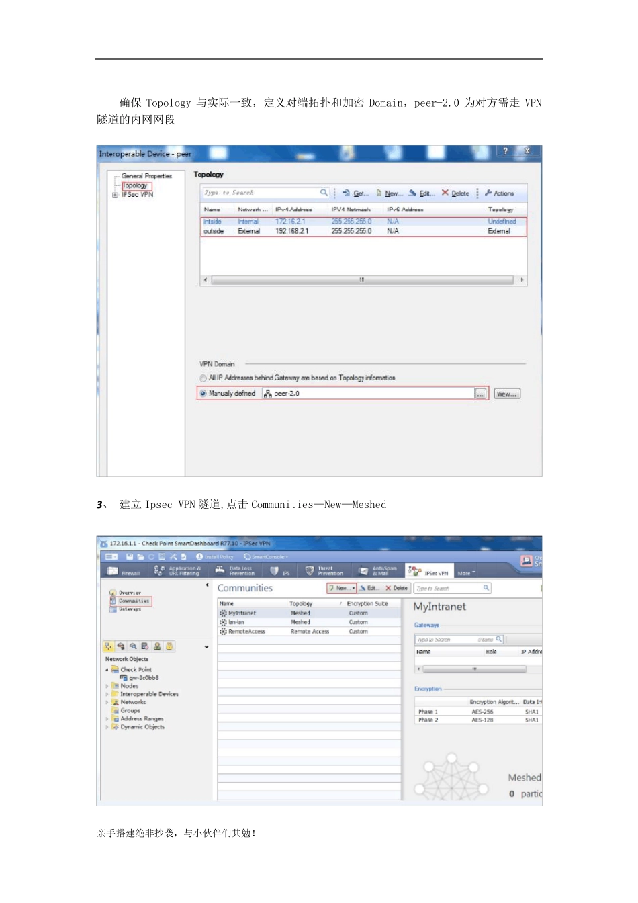Select the Resources tab icon in objects bar
This screenshot has width=638, height=903.
pyautogui.click(x=133, y=646)
